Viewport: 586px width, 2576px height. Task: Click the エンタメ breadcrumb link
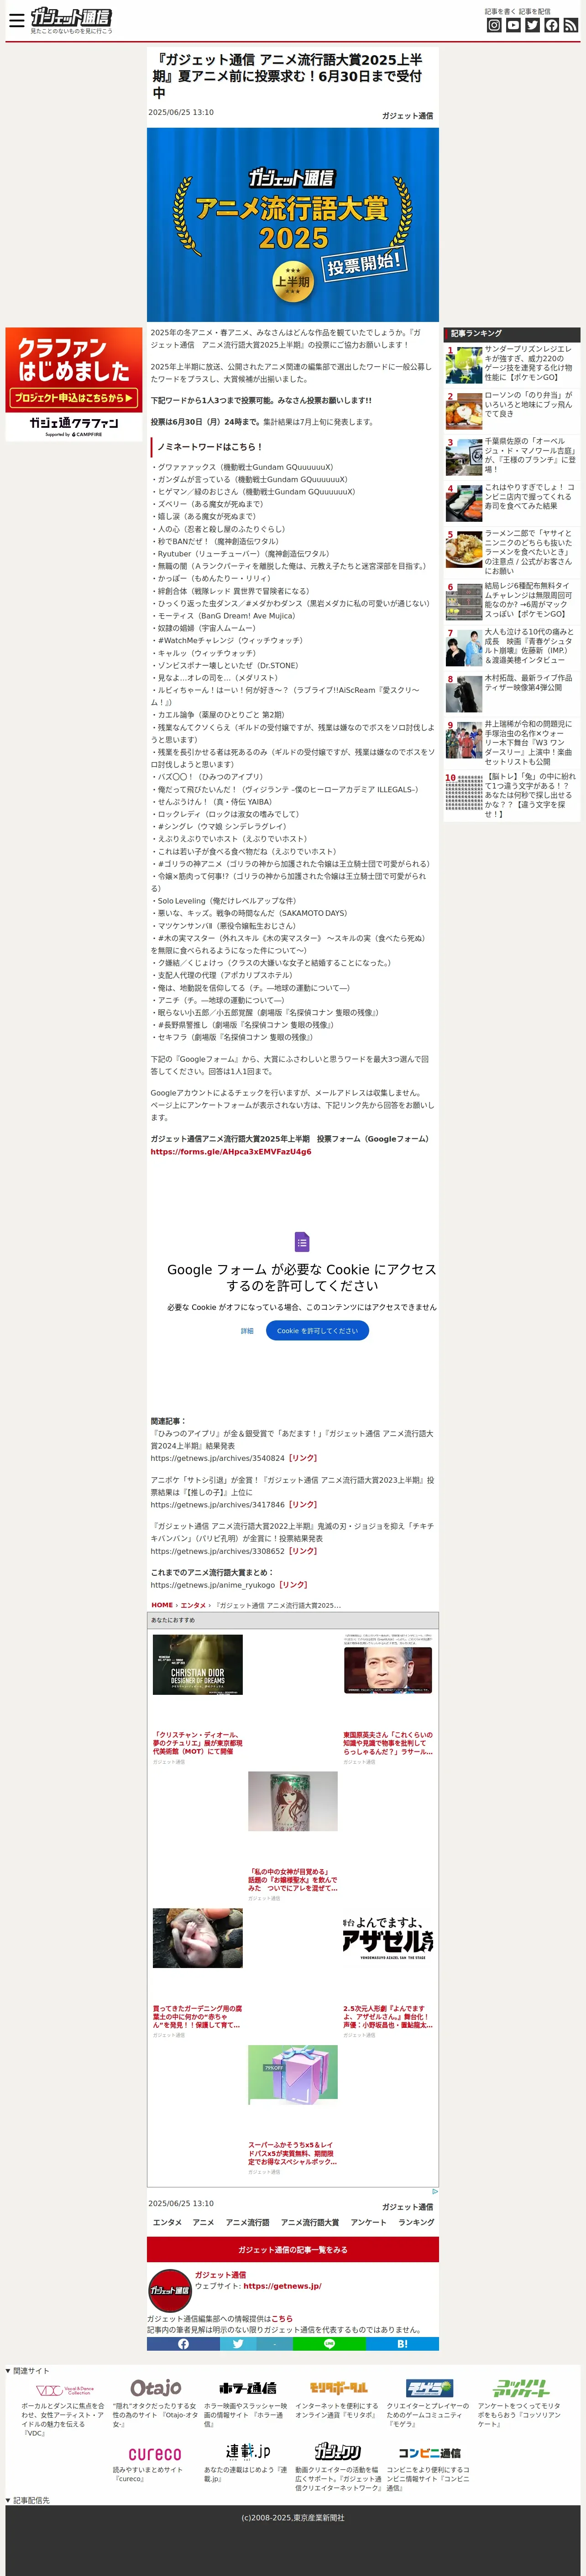tap(193, 1604)
